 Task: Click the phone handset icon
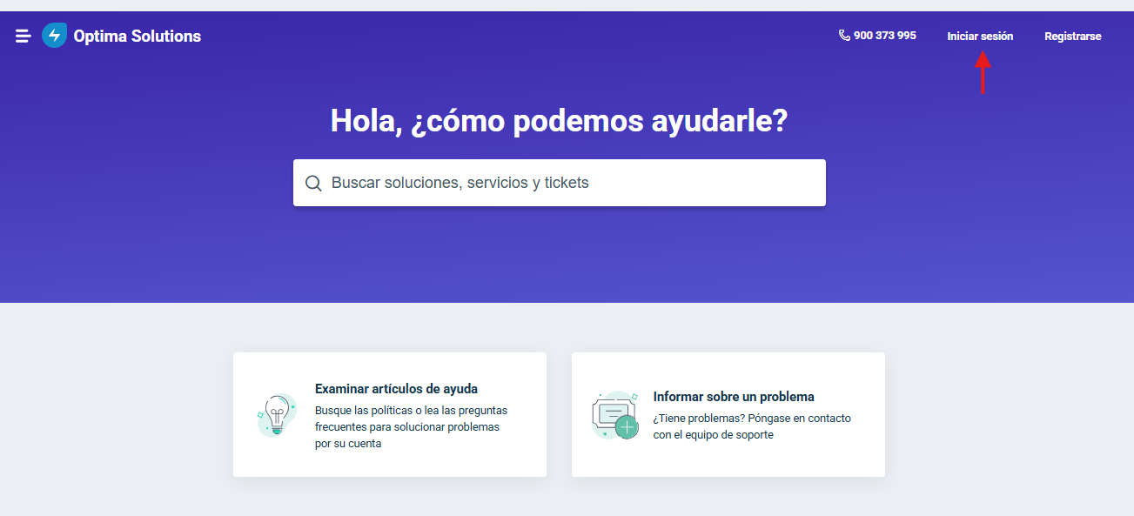pyautogui.click(x=844, y=36)
